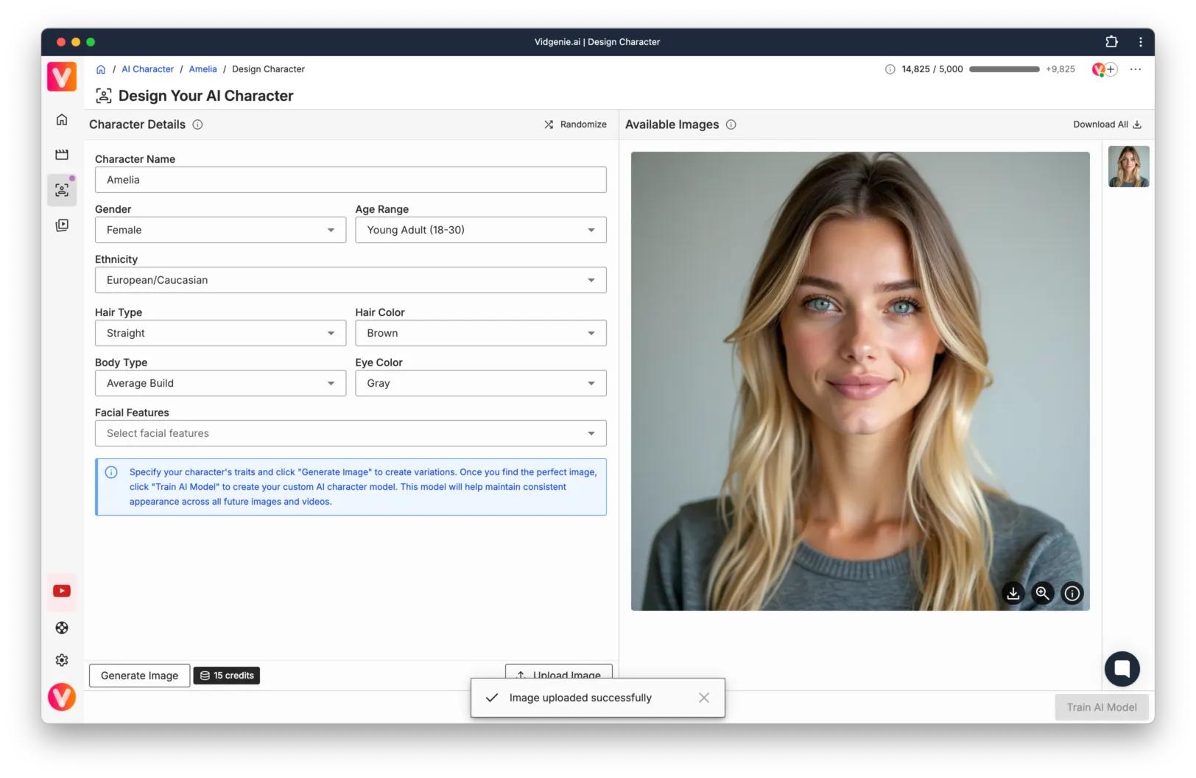Select the small portrait thumbnail on right
This screenshot has width=1196, height=778.
click(x=1128, y=167)
